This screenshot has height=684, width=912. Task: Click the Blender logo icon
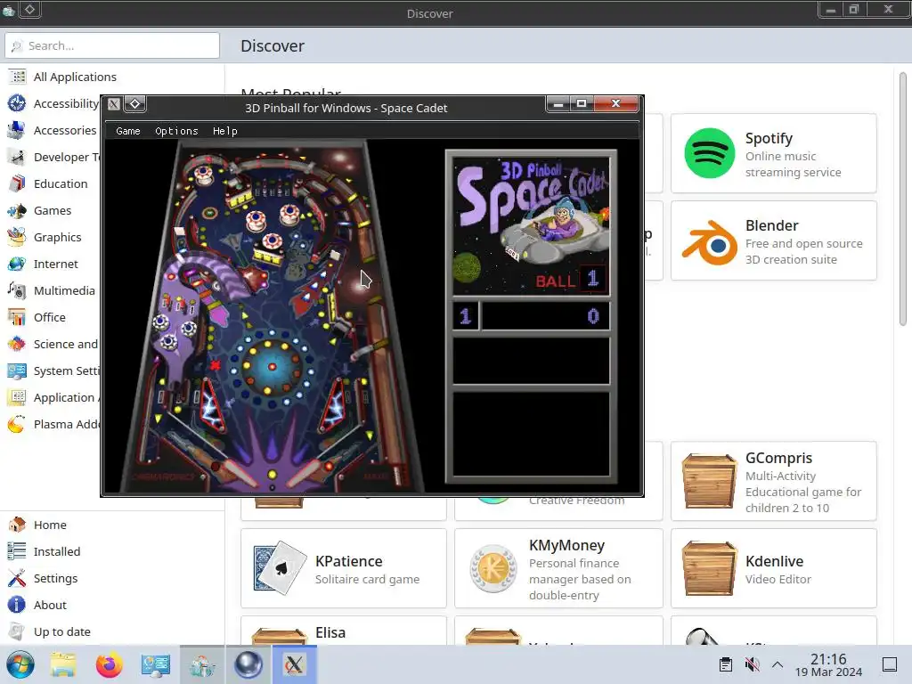(x=710, y=242)
